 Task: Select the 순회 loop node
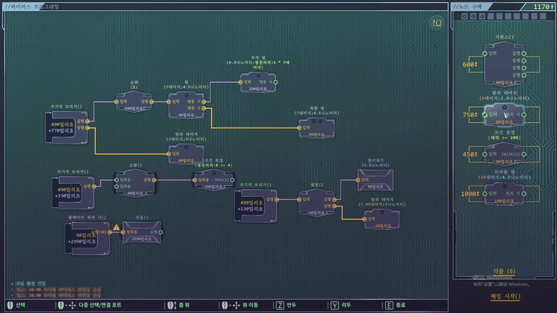[134, 102]
